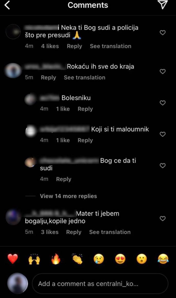The image size is (176, 298).
Task: Reply to 'Koji si ti maloumnik' comment
Action: (85, 140)
